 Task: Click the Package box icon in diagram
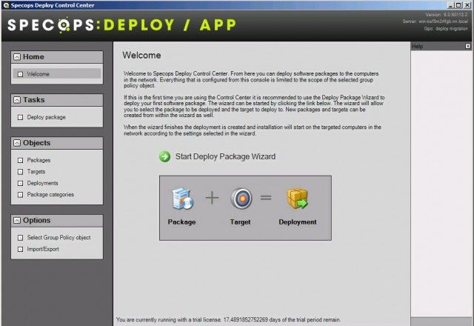point(182,199)
